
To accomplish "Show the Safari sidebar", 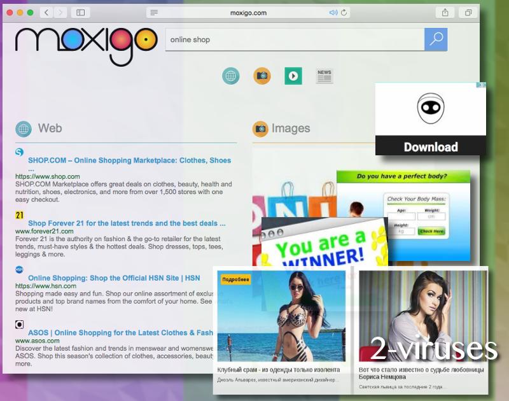I will coord(81,13).
